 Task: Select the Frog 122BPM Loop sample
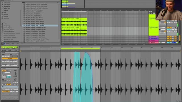point(34,10)
